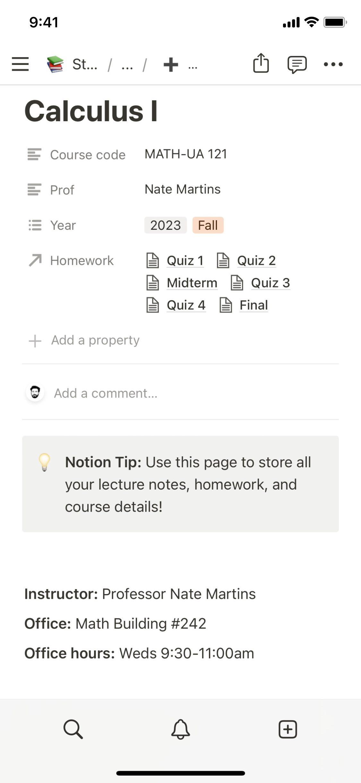Open the Year property label menu
This screenshot has width=361, height=783.
point(63,225)
